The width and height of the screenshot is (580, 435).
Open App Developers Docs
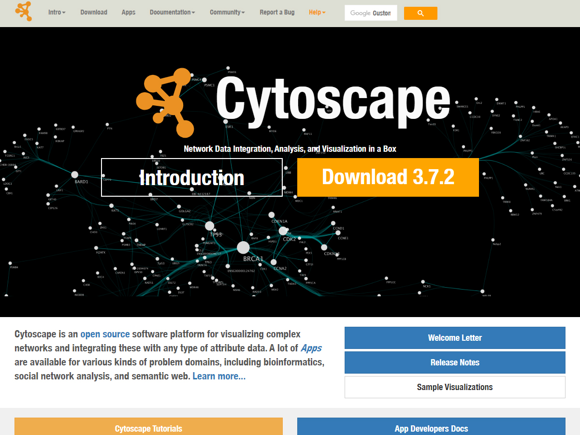click(431, 428)
